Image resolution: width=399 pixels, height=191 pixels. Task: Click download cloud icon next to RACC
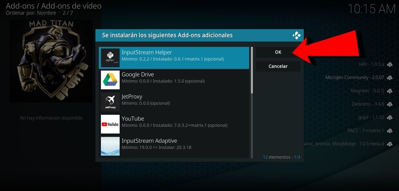(x=390, y=130)
